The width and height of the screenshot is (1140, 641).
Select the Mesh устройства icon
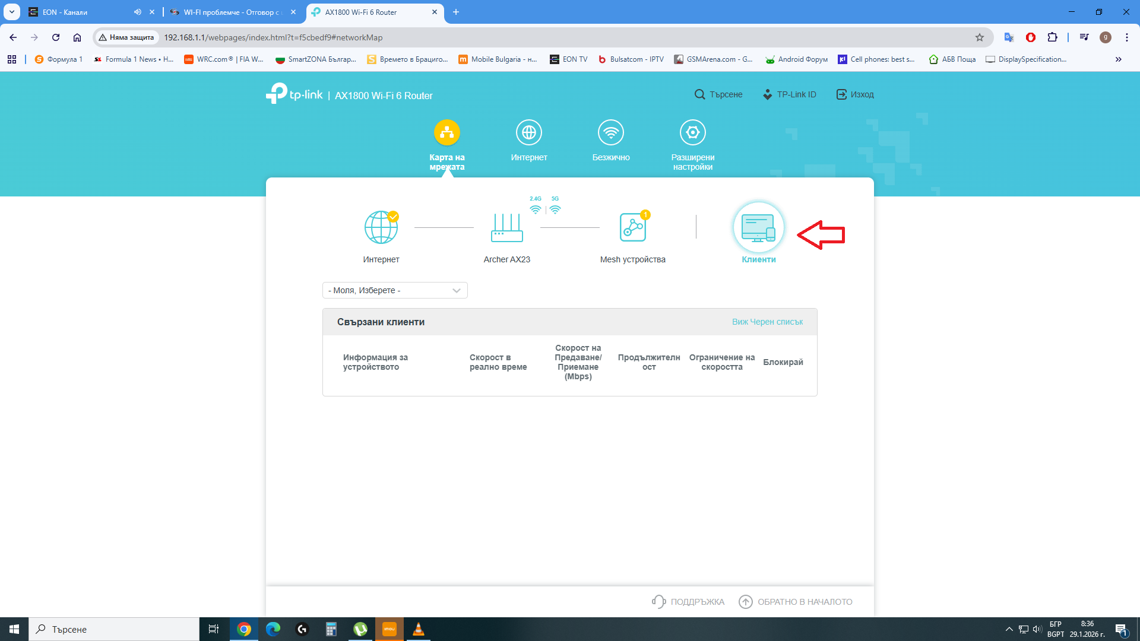(x=632, y=228)
